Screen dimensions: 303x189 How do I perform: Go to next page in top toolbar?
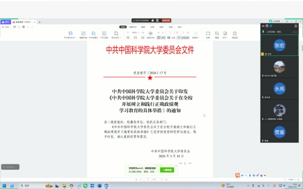[183, 33]
